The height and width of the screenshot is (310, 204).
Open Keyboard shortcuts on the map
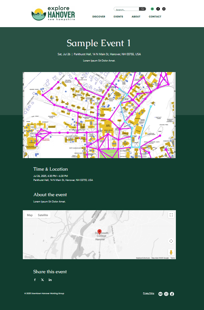pos(143,258)
